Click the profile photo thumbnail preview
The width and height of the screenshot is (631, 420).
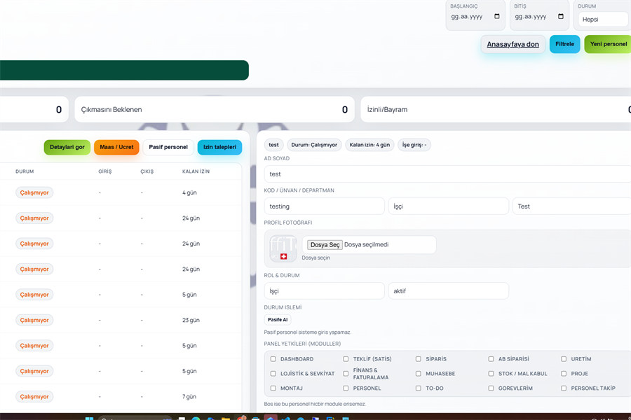tap(283, 248)
